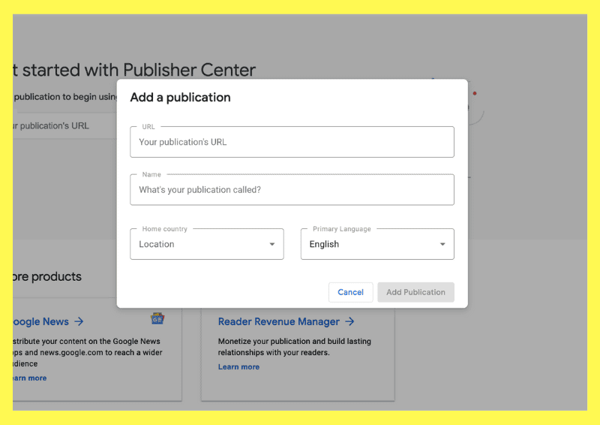The width and height of the screenshot is (600, 425).
Task: Click the Explore products section heading
Action: pyautogui.click(x=46, y=276)
